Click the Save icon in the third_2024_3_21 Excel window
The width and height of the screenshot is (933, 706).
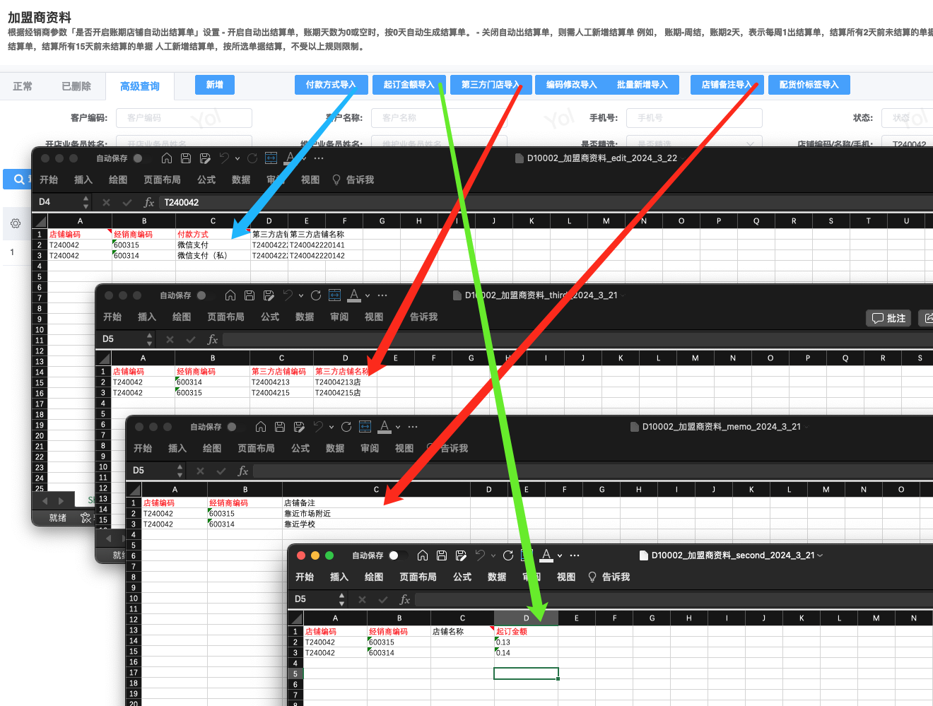tap(250, 295)
